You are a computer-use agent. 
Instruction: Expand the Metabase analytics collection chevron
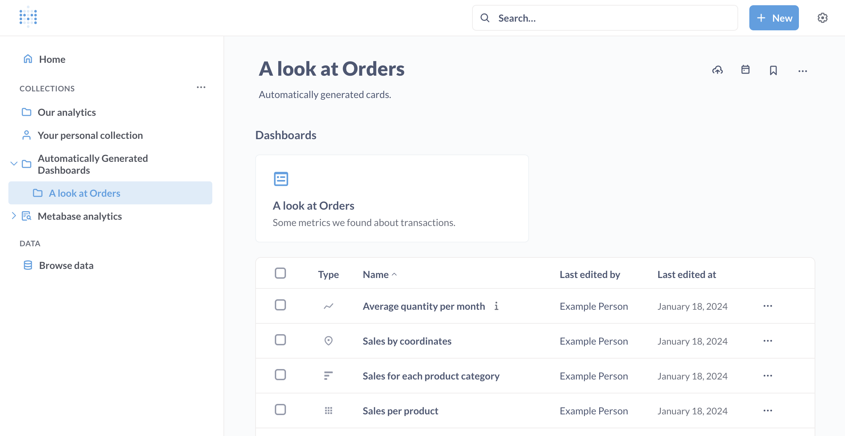tap(14, 216)
